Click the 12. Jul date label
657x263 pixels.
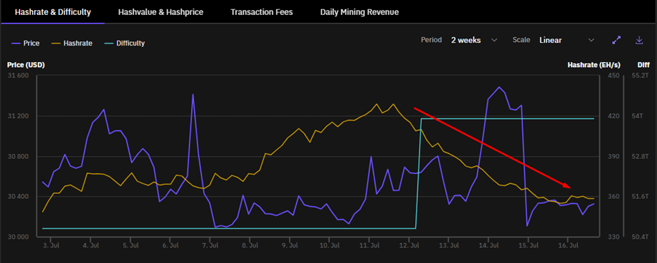click(x=409, y=245)
